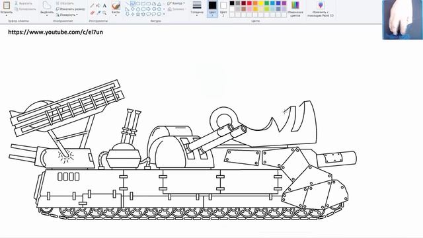Select the pentagon shape
Viewport: 423px width, 238px height.
click(x=138, y=9)
